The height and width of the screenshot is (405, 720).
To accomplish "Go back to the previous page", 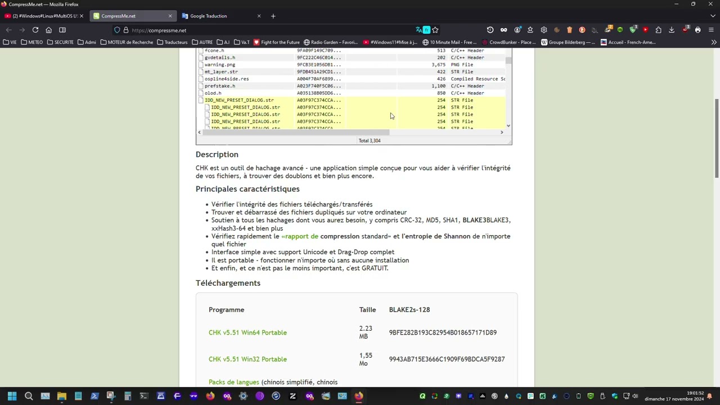I will (9, 30).
